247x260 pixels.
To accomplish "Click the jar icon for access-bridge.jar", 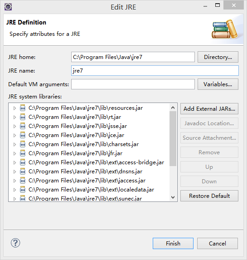I will 23,162.
